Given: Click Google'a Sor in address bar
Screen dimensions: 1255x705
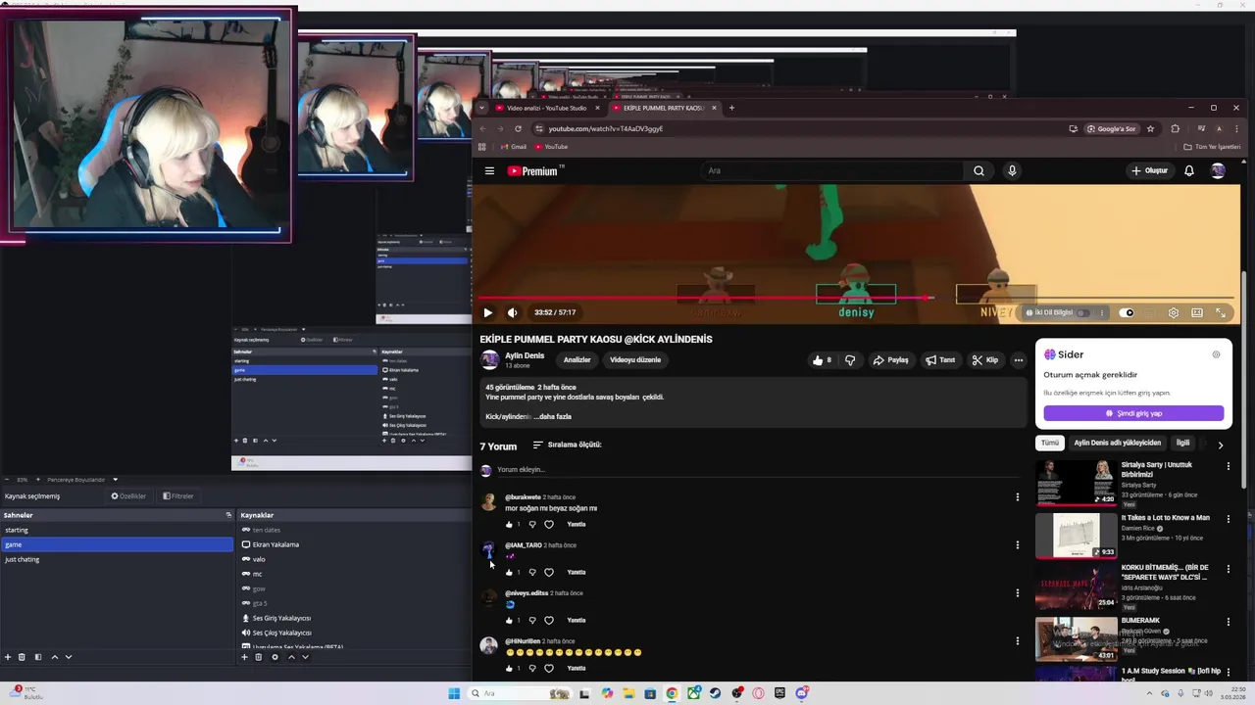Looking at the screenshot, I should [1112, 128].
